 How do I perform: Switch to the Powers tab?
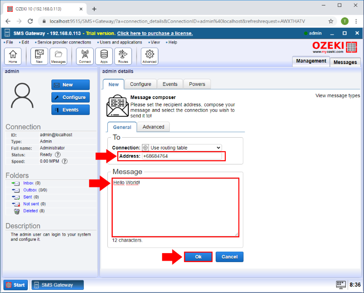197,84
